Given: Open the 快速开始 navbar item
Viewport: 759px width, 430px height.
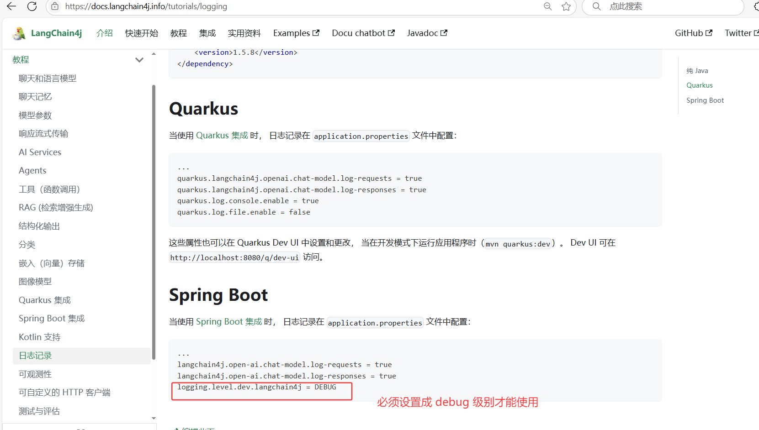Looking at the screenshot, I should coord(141,33).
